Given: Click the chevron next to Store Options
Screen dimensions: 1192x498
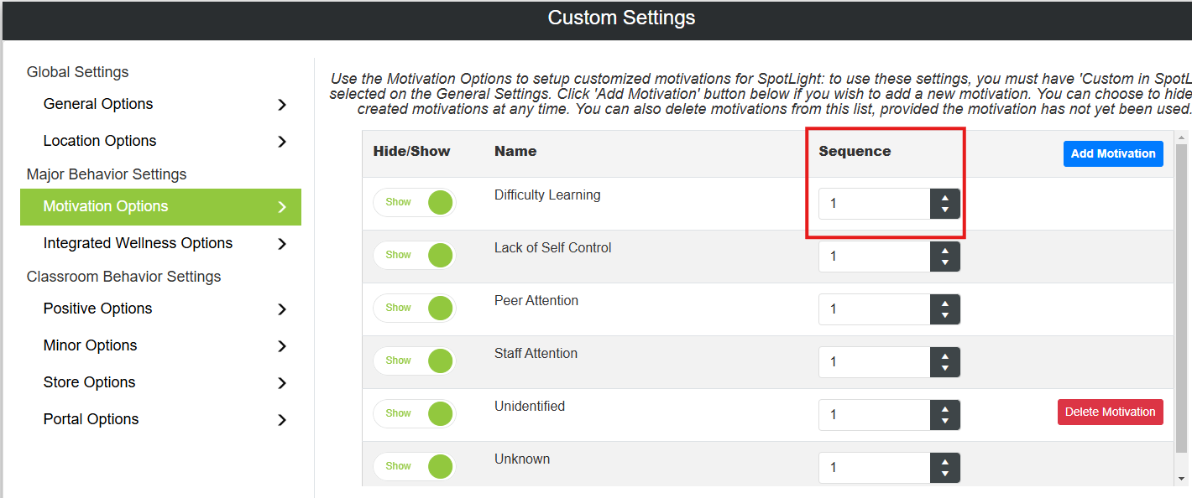Looking at the screenshot, I should (282, 383).
